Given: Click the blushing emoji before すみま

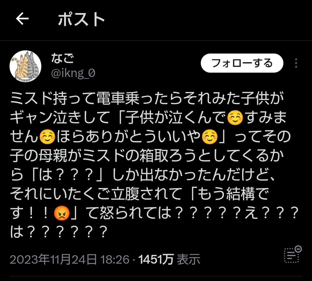Looking at the screenshot, I should (x=235, y=117).
